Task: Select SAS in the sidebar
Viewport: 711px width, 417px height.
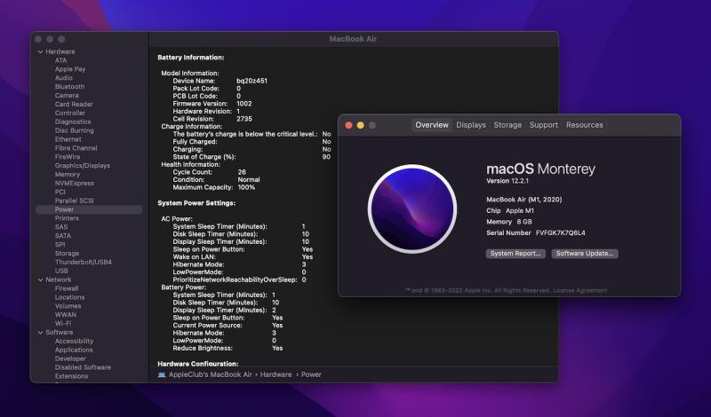Action: (x=60, y=227)
